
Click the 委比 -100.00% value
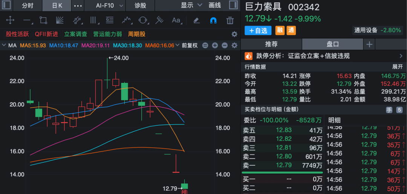coord(274,120)
